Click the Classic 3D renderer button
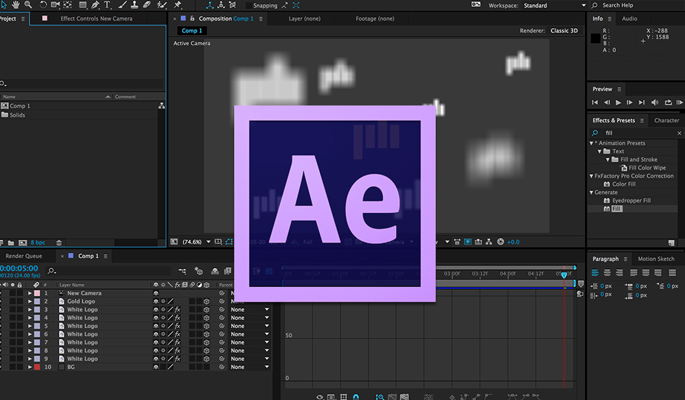The width and height of the screenshot is (685, 400). click(564, 31)
